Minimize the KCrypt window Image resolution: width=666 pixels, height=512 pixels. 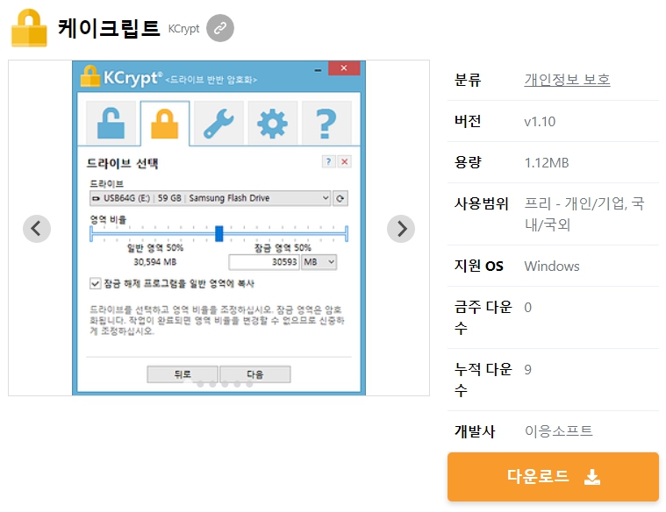pos(318,69)
